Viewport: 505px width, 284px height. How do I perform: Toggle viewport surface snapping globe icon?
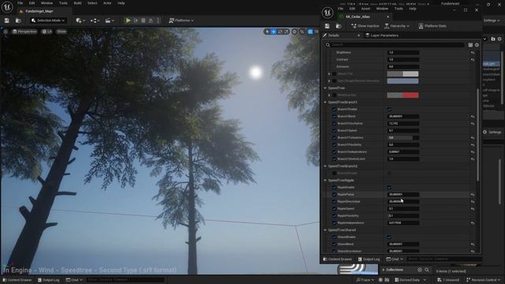(x=294, y=32)
